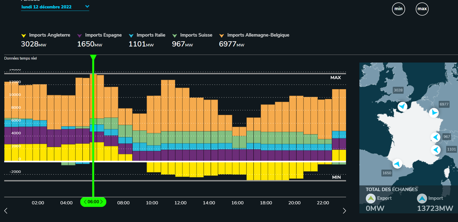458x222 pixels.
Task: Go to previous period with left arrow
Action: pyautogui.click(x=6, y=211)
